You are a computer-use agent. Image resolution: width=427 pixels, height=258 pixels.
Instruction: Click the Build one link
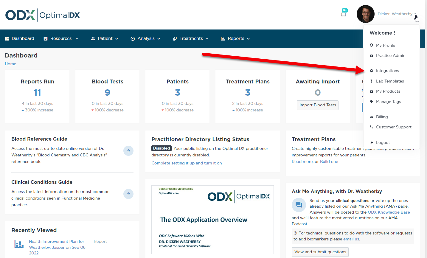pyautogui.click(x=329, y=161)
